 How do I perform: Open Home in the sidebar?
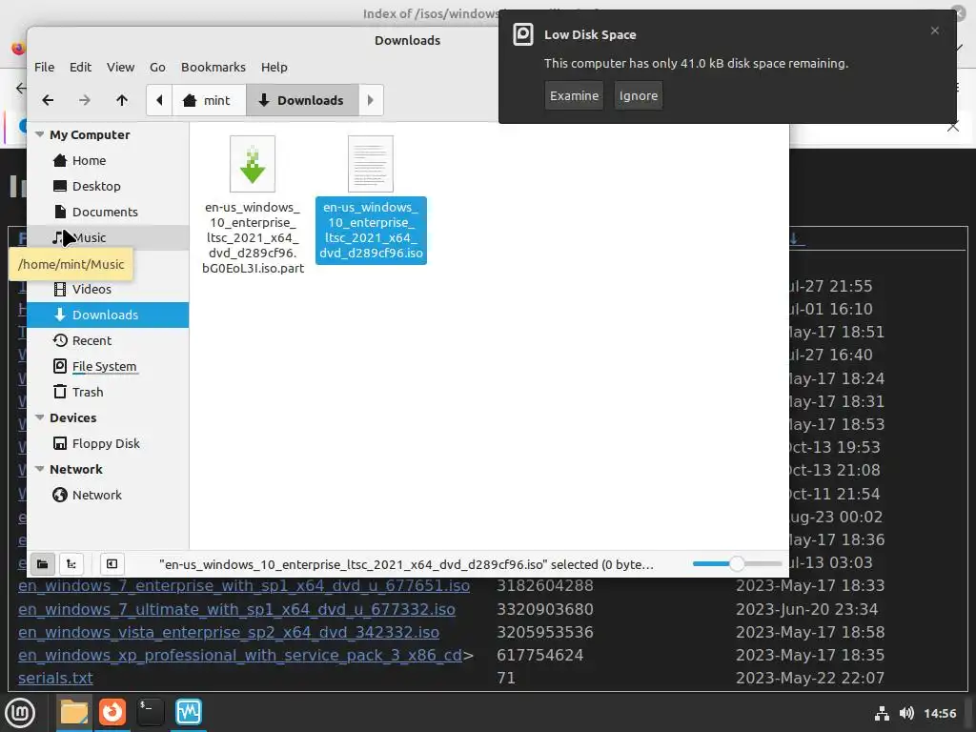point(108,160)
